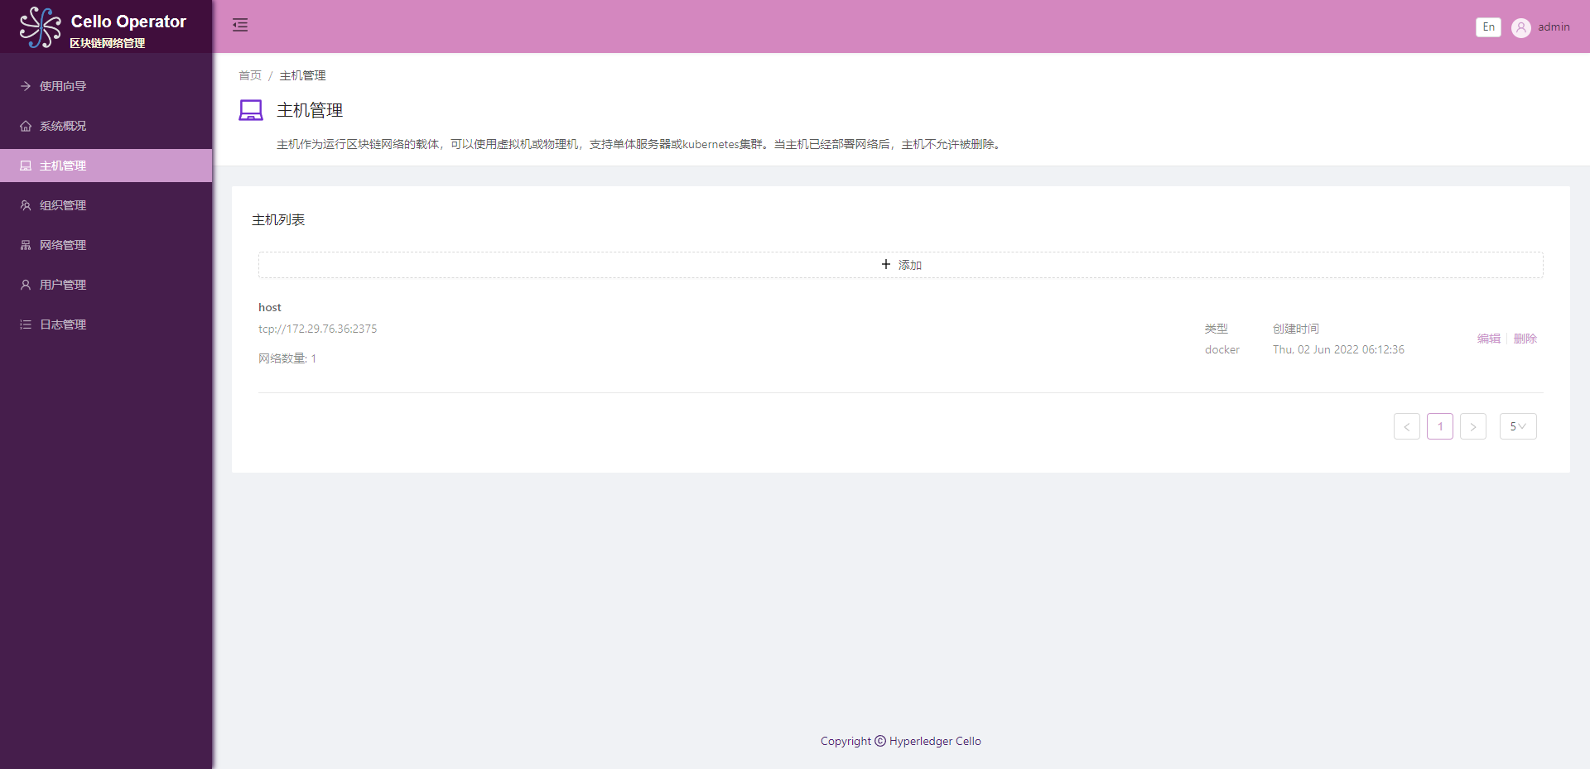The height and width of the screenshot is (769, 1590).
Task: Open the page size dropdown showing 5
Action: pos(1518,426)
